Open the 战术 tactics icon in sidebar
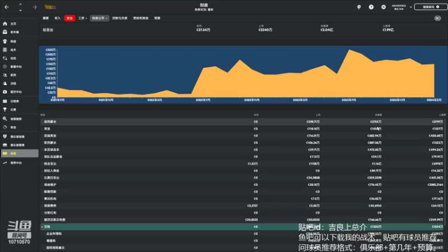The height and width of the screenshot is (252, 448). tap(5, 50)
